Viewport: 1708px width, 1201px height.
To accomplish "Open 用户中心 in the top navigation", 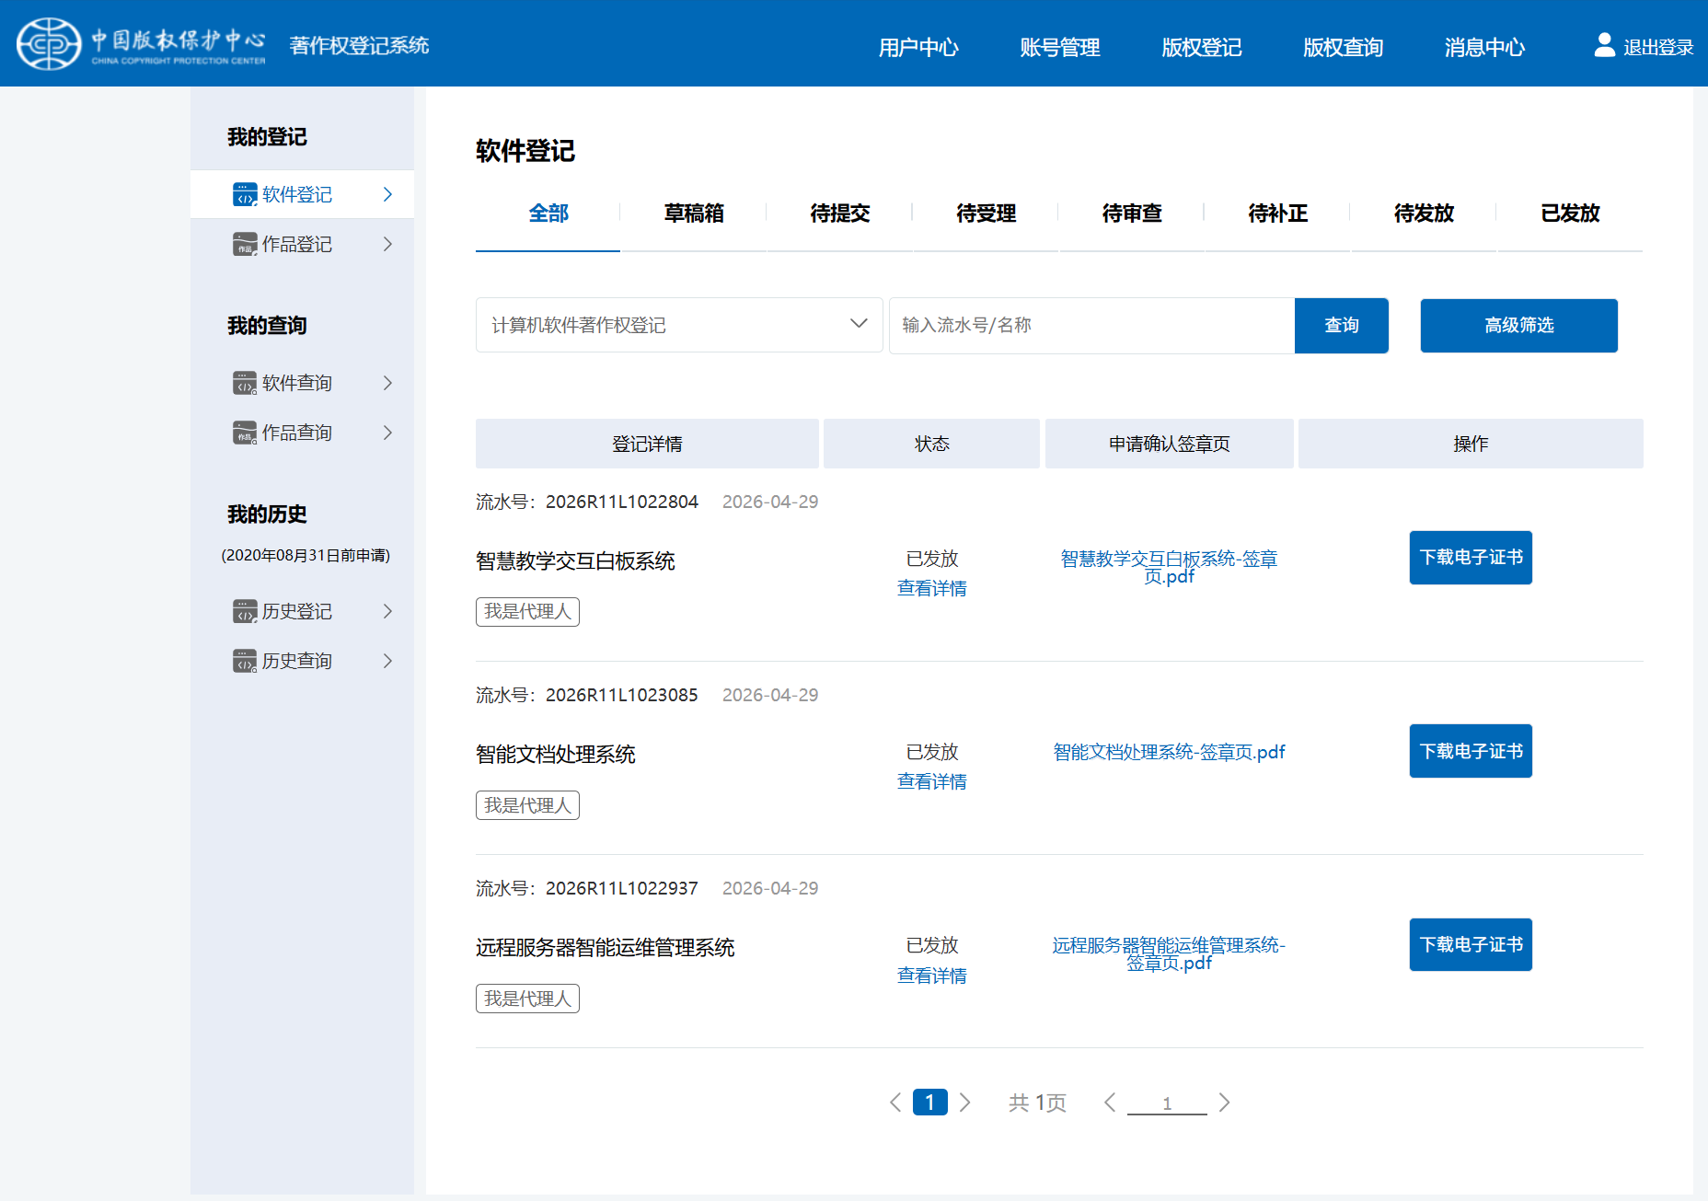I will point(918,47).
